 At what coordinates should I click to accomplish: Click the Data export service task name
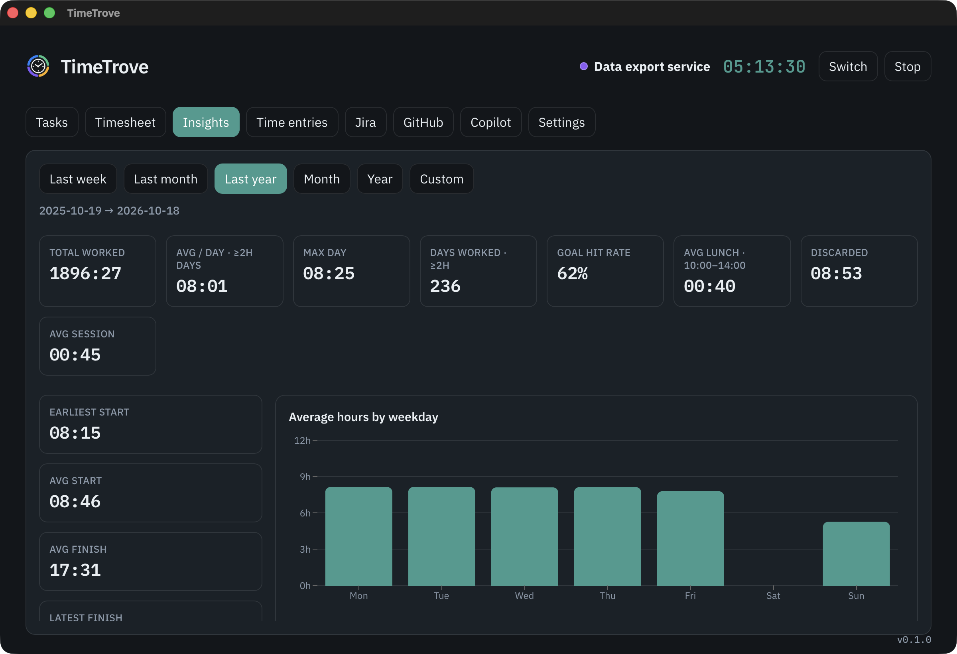[652, 67]
